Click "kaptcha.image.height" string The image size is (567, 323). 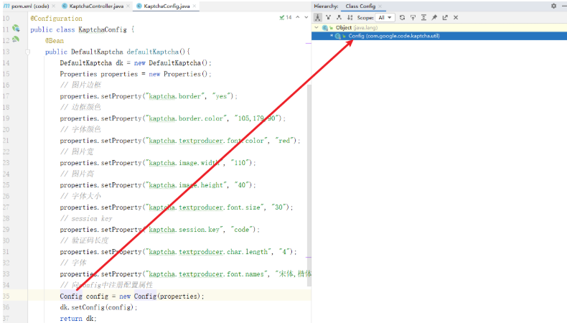click(186, 185)
